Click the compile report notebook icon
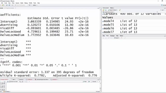Screen dimensions: 166x93 (x=26, y=82)
